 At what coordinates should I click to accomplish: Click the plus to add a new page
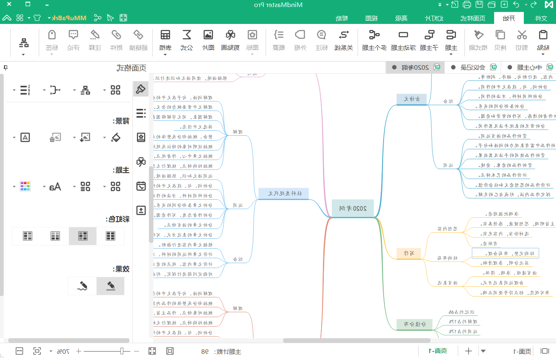[469, 351]
